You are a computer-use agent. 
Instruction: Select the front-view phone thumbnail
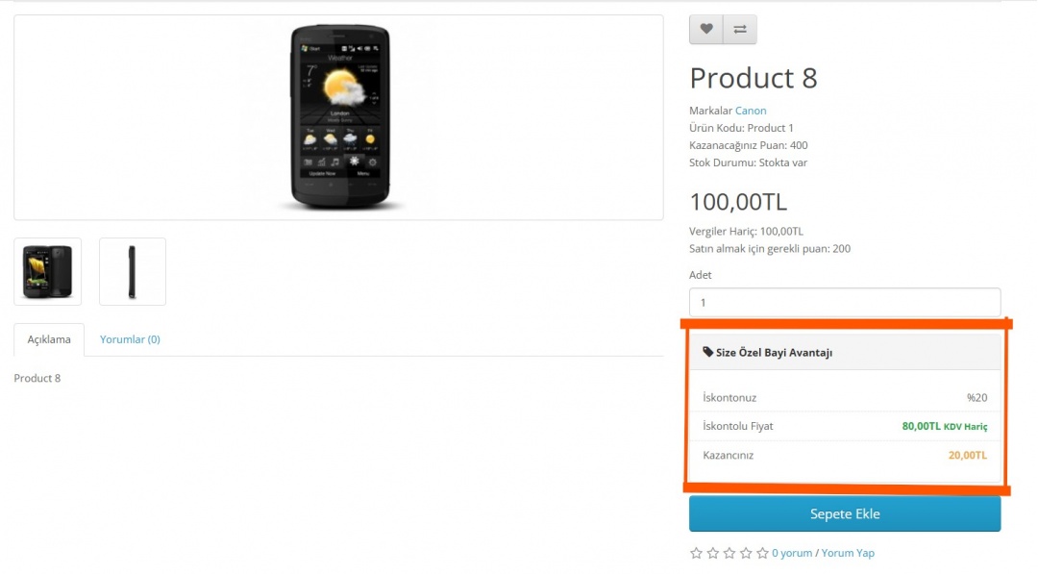(x=48, y=271)
